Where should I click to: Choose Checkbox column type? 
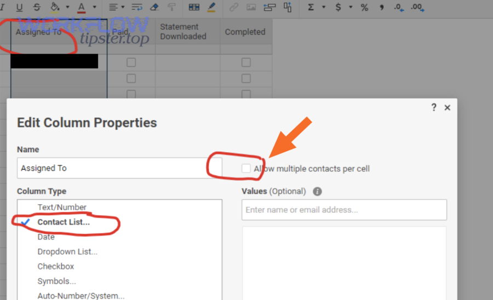click(x=56, y=267)
